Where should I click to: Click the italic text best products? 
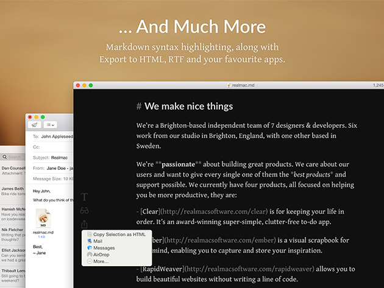(311, 175)
